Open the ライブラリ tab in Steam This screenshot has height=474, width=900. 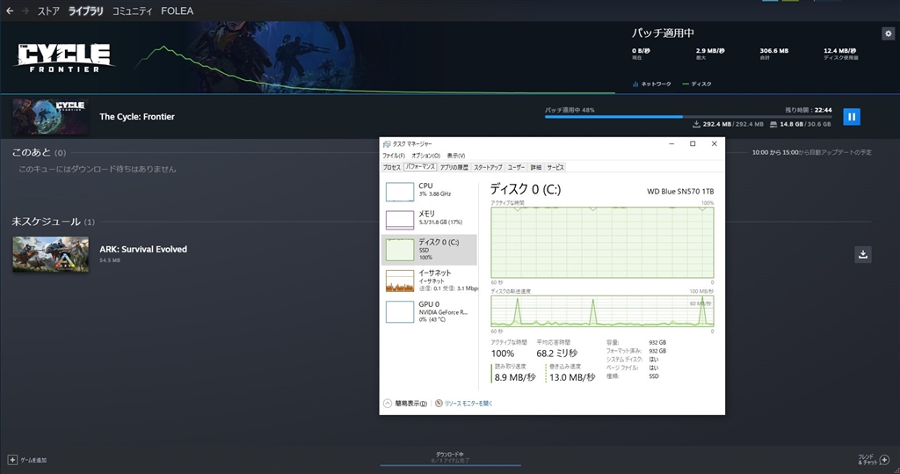[85, 11]
